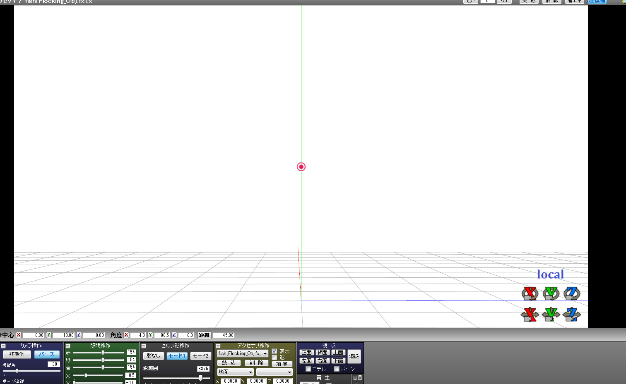
Task: Select モード1 self-shadow mode
Action: point(177,356)
